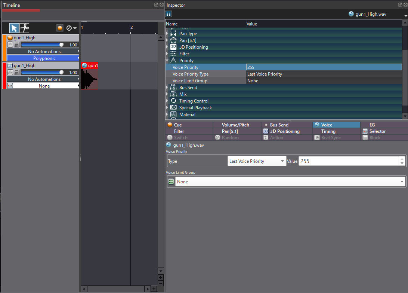The height and width of the screenshot is (293, 408).
Task: Click the Material 44.1 kHz icon
Action: (x=173, y=114)
